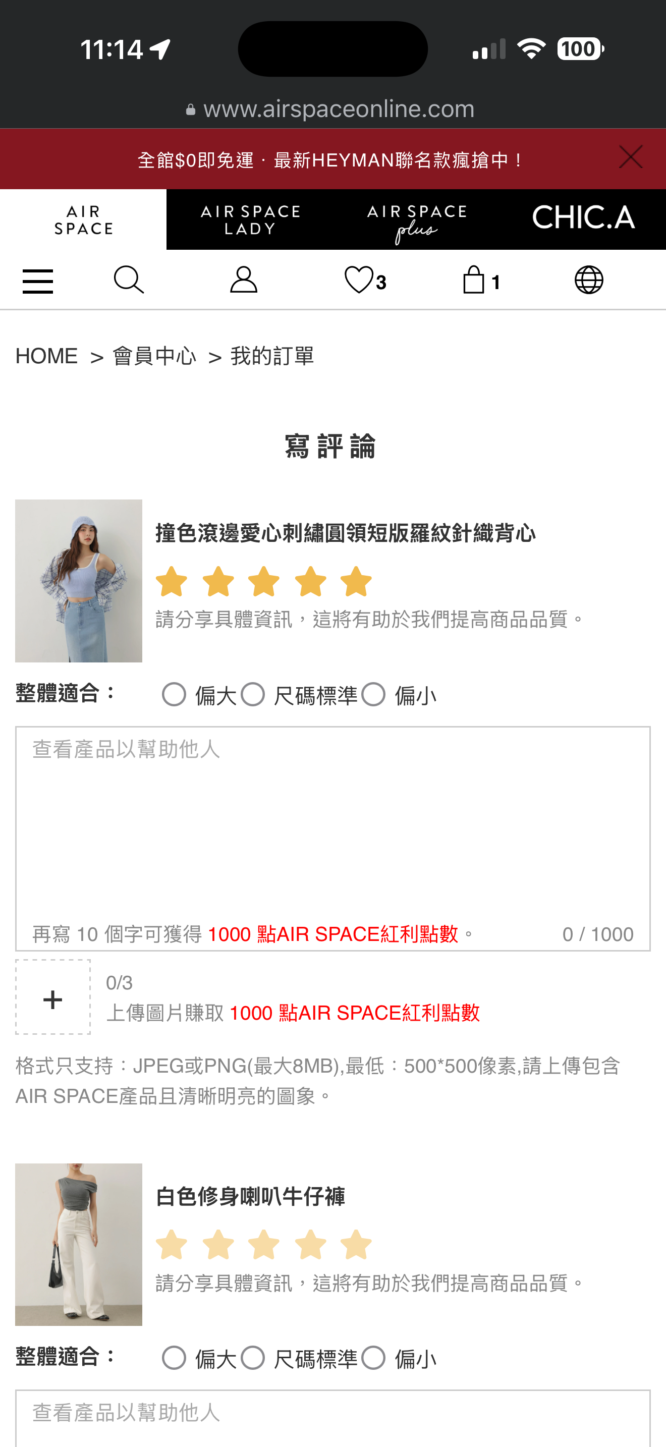Set the knit vest rating to three stars
Screen dimensions: 666x1447
[x=264, y=581]
